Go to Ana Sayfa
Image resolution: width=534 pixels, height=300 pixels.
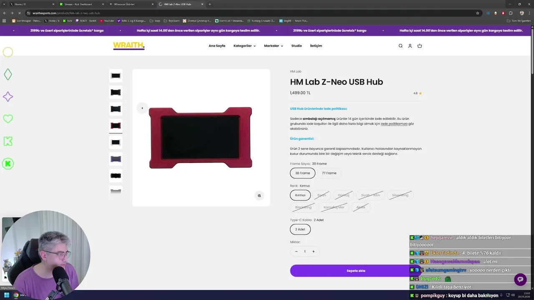(217, 46)
